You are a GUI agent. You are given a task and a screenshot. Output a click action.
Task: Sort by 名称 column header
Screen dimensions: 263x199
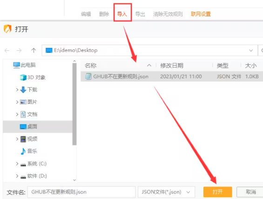[91, 66]
